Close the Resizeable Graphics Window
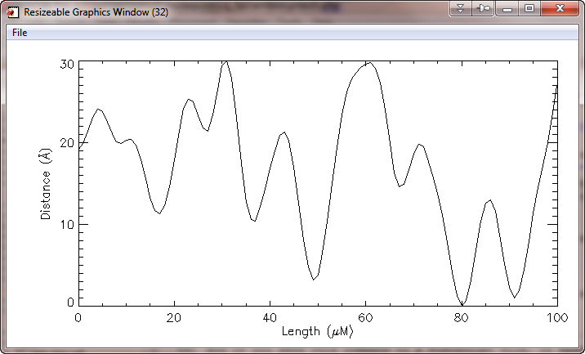Screen dimensions: 585x354 point(560,8)
